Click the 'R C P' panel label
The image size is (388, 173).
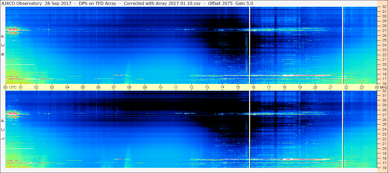[3, 45]
